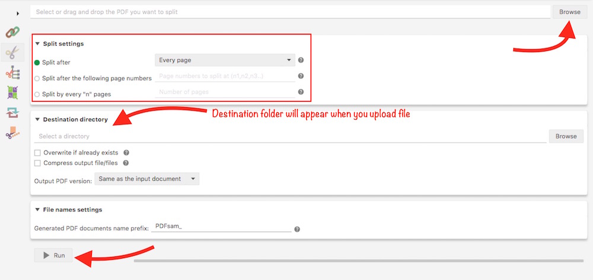This screenshot has width=593, height=280.
Task: Click Browse button for destination directory
Action: point(566,136)
